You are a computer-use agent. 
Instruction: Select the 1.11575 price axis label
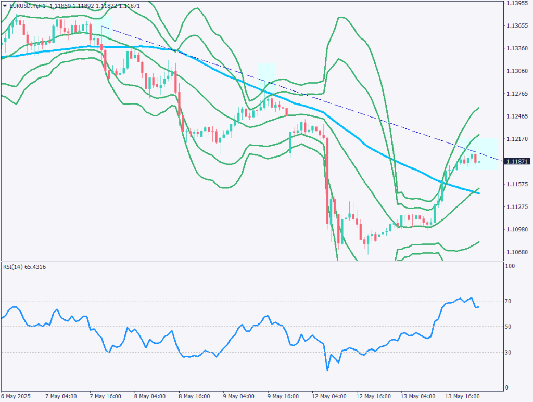tap(517, 185)
